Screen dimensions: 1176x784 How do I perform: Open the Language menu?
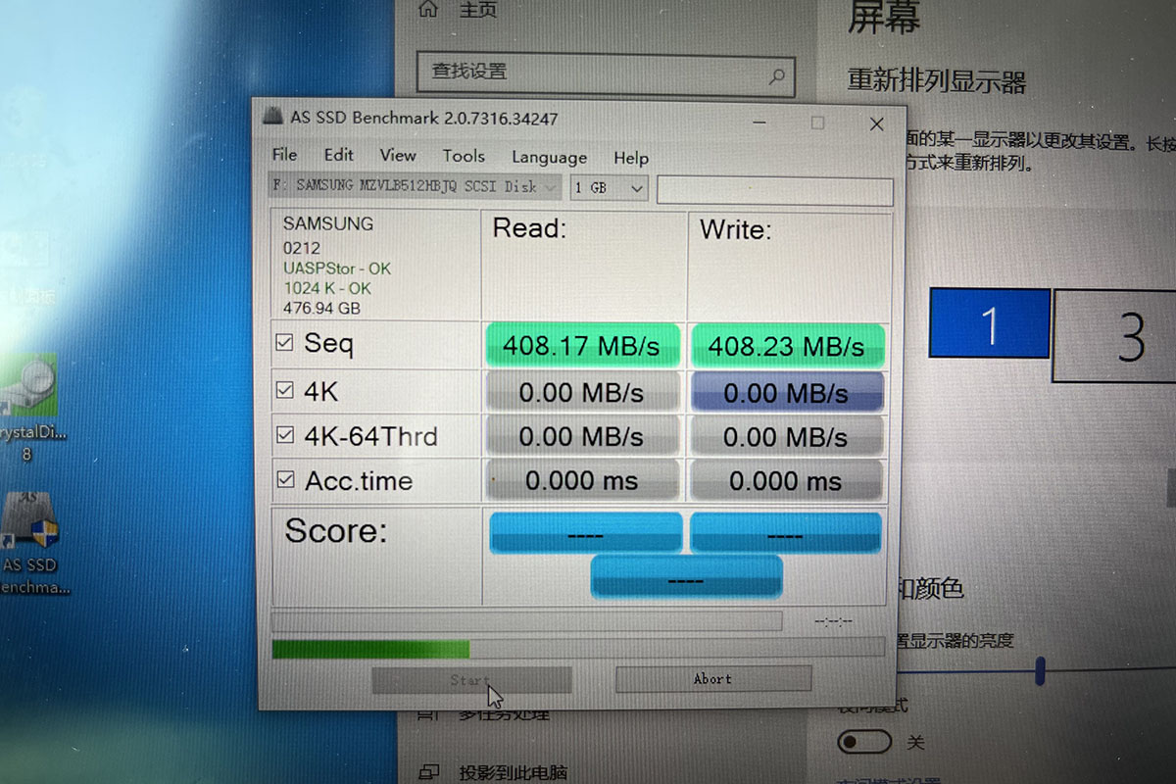click(549, 158)
